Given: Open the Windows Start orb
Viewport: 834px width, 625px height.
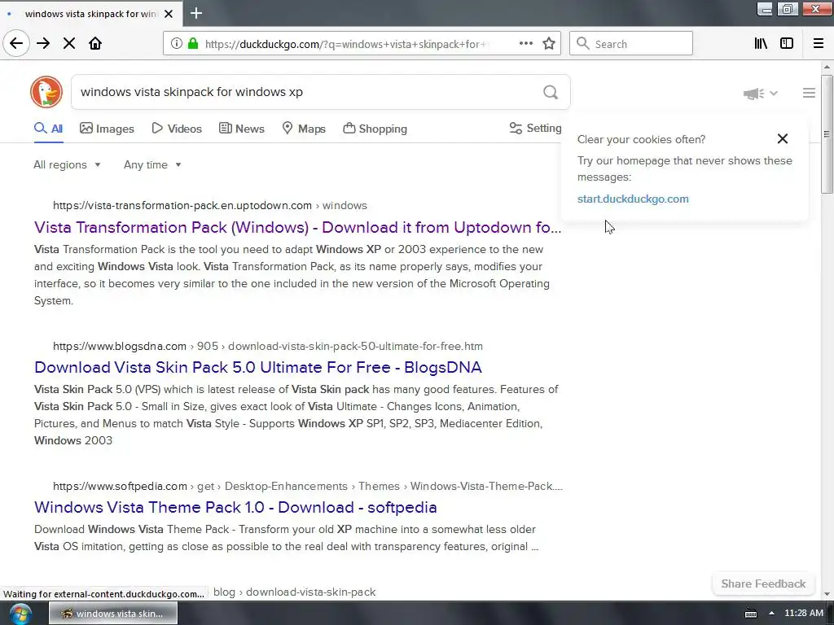Looking at the screenshot, I should [x=20, y=614].
